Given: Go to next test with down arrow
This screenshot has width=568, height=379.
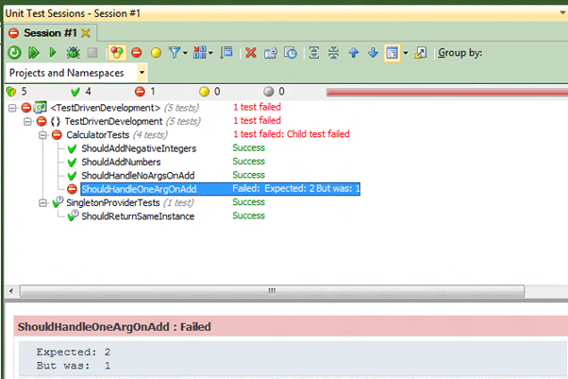Looking at the screenshot, I should 373,53.
